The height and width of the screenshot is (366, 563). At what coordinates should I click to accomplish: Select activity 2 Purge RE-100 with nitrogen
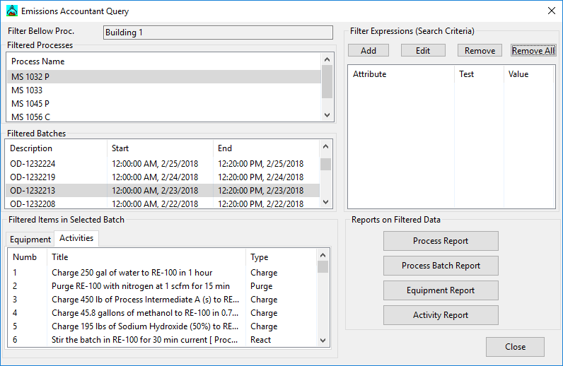(140, 286)
